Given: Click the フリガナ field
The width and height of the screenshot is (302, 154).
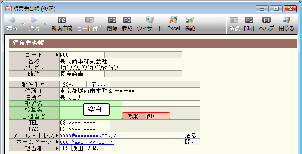Looking at the screenshot, I should point(121,67).
